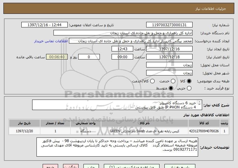Click the scroll arrows of the description box
This screenshot has width=238, height=168.
point(199,103)
